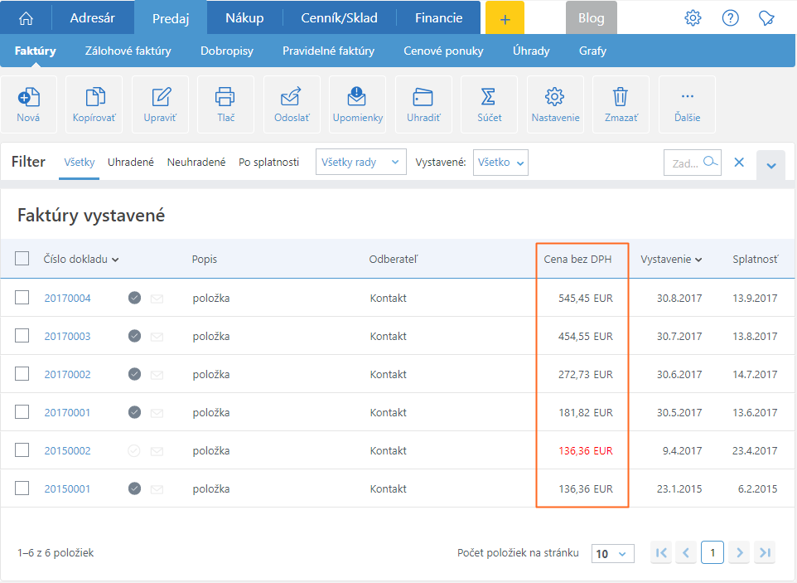Open Upomienky reminders icon
The height and width of the screenshot is (583, 797).
pyautogui.click(x=357, y=97)
